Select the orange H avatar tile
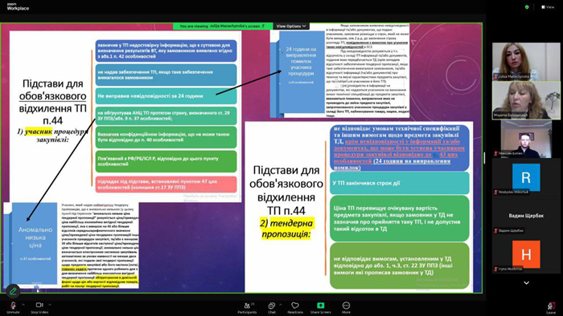This screenshot has height=316, width=563. tap(526, 254)
